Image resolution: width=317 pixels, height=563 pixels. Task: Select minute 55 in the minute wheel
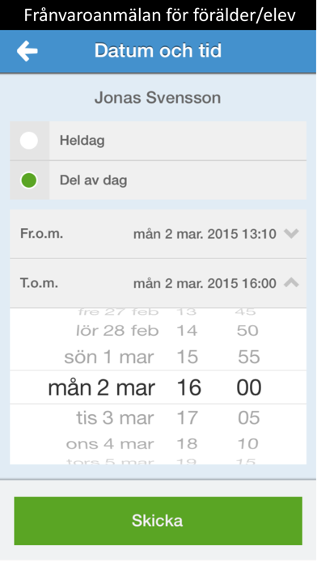[x=249, y=358]
